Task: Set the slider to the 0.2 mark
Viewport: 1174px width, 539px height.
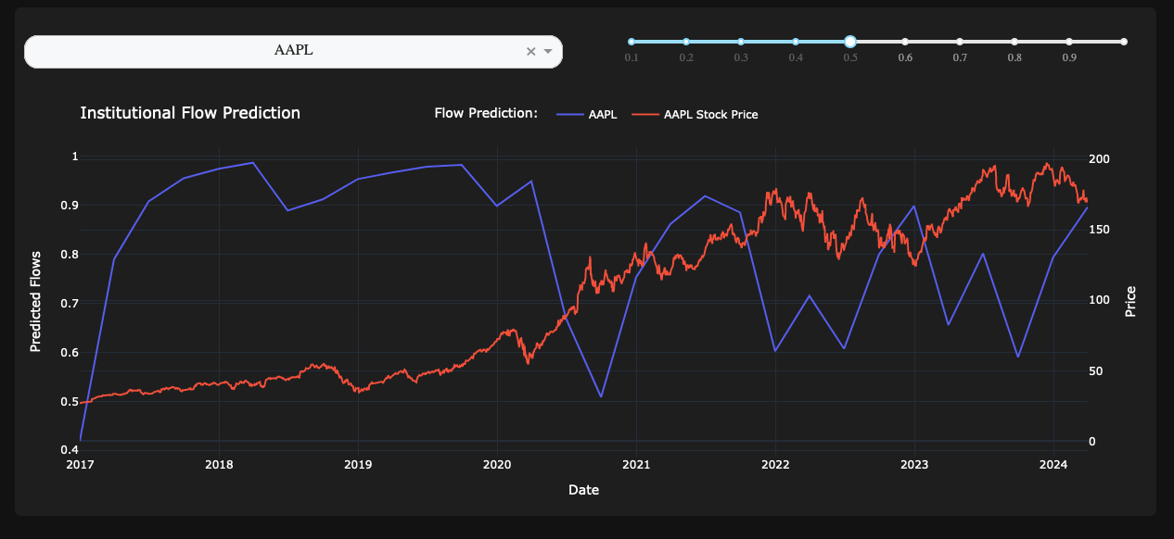Action: [686, 42]
